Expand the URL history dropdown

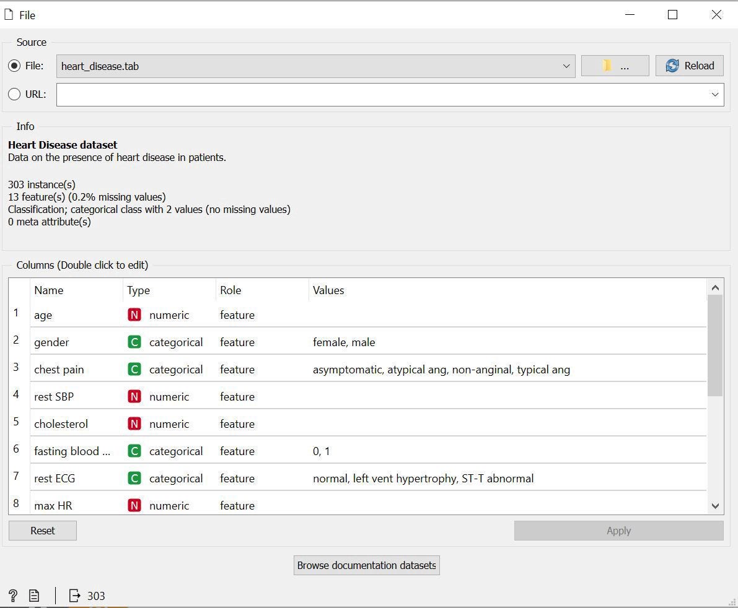[714, 94]
